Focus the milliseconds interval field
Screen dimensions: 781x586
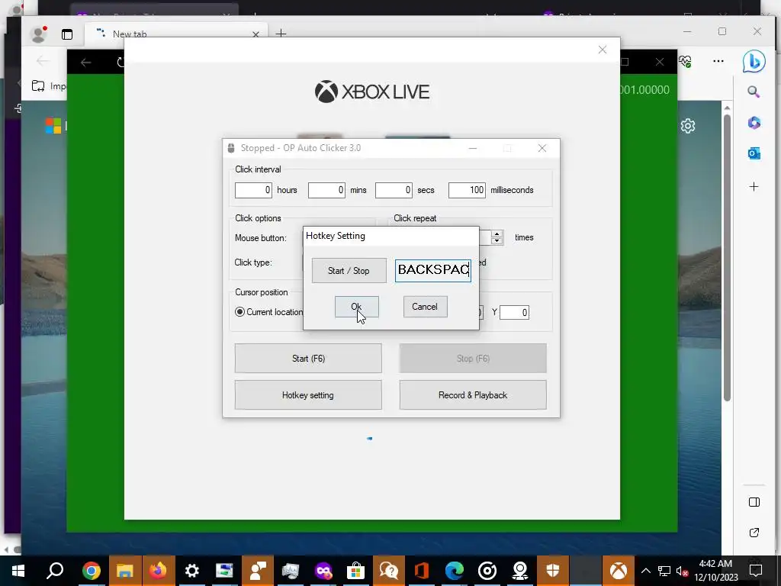pos(467,190)
